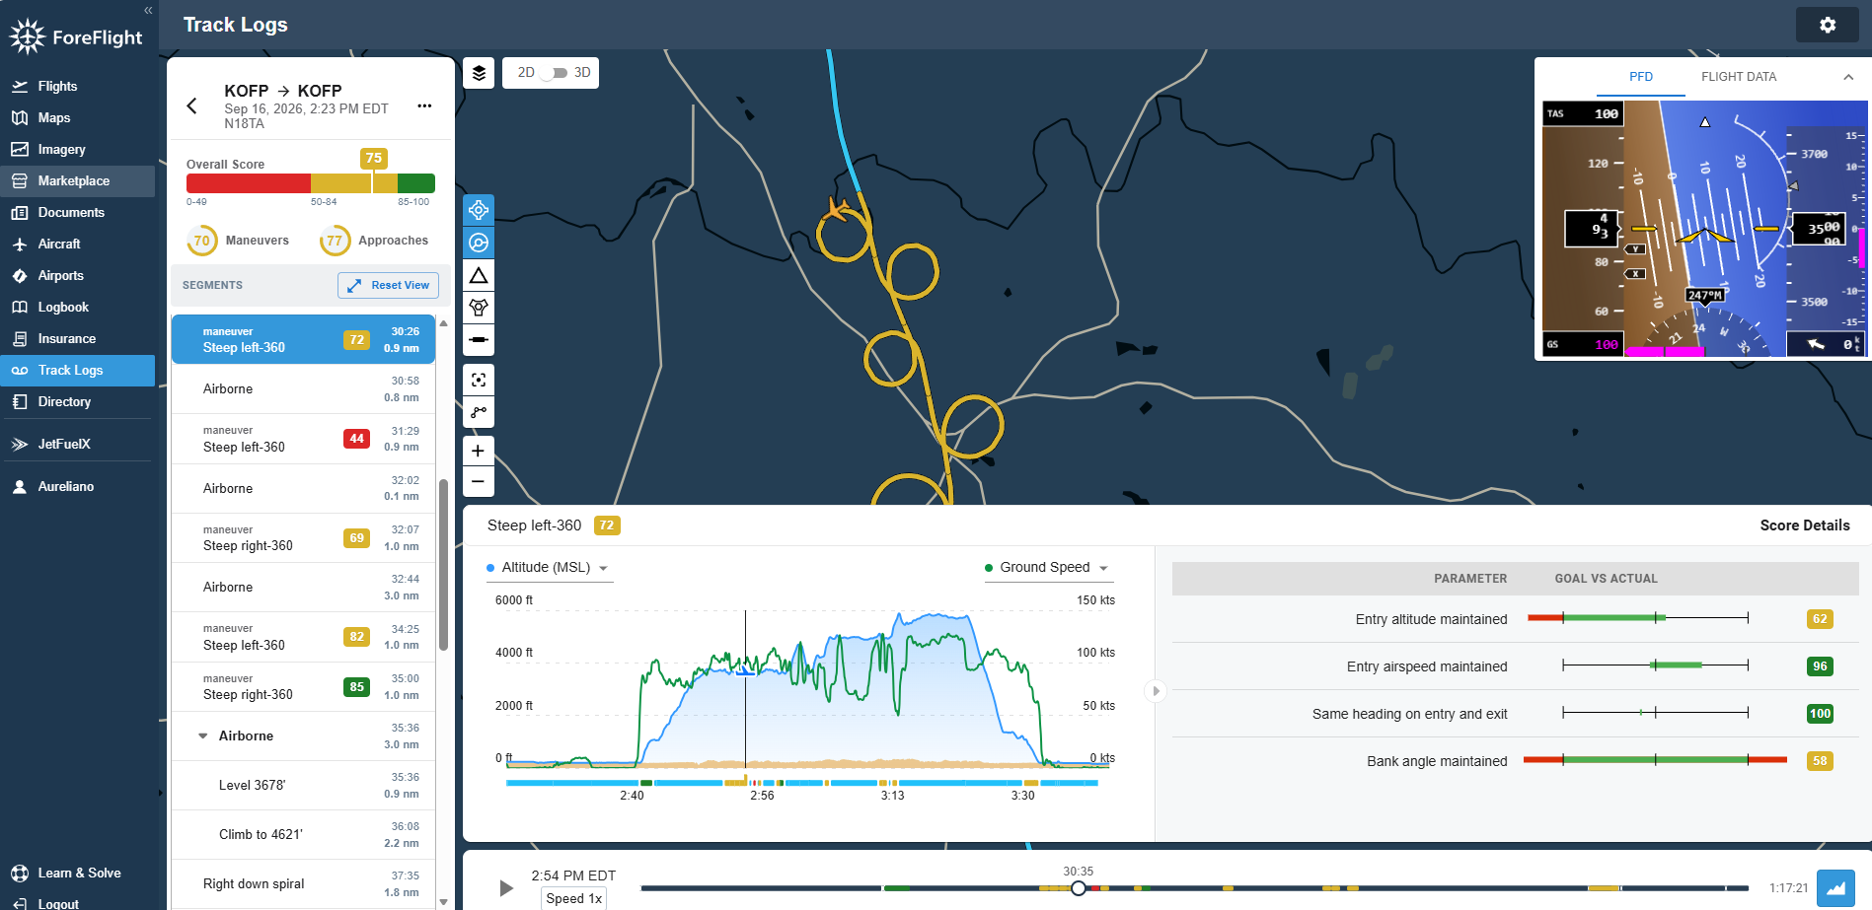Open the Airports sidebar item
Viewport: 1872px width, 910px height.
pos(77,276)
